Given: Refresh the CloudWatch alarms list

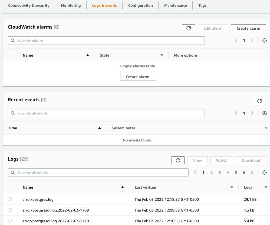Looking at the screenshot, I should click(x=189, y=28).
